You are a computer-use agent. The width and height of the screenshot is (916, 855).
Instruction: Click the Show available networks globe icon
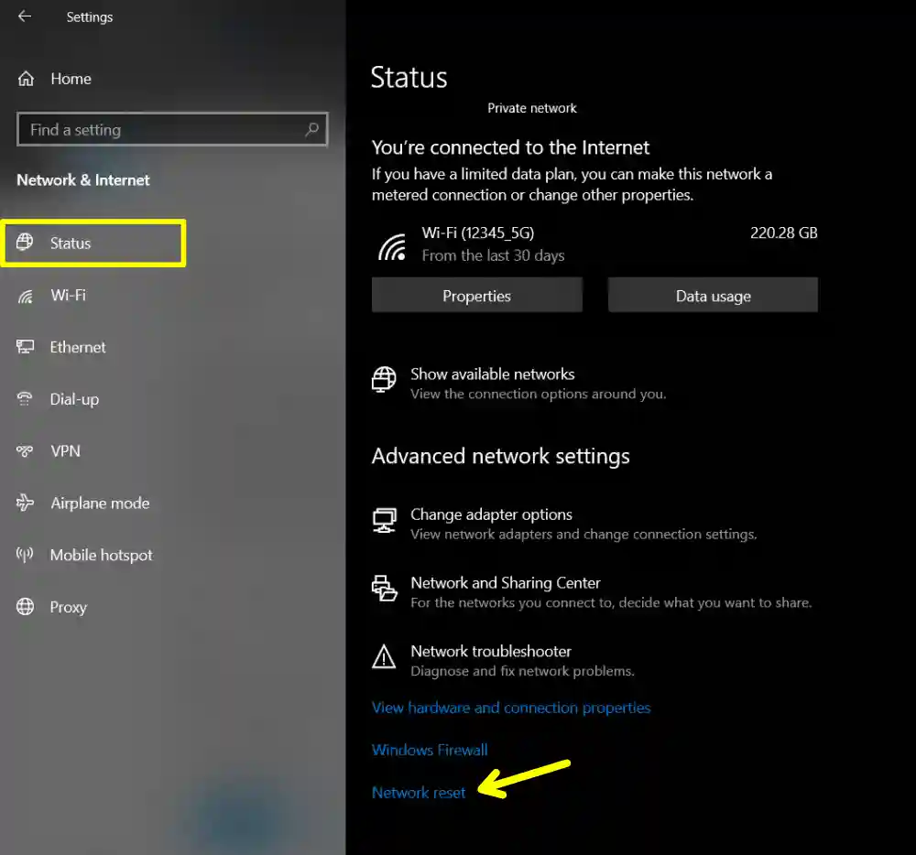pos(384,378)
